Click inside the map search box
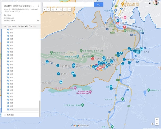161x129 pixels. 68,4
